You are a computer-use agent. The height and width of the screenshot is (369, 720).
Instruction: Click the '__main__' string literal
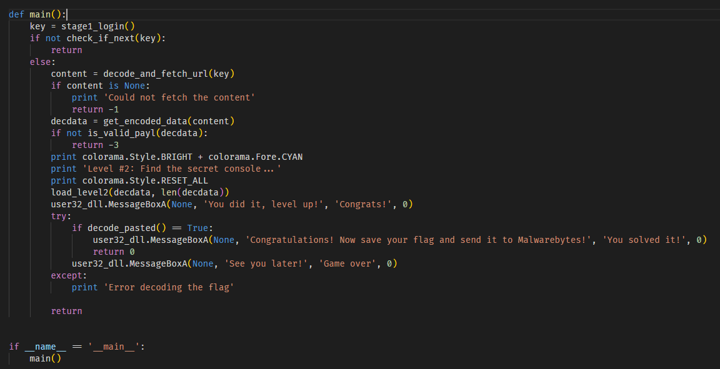[x=114, y=347]
